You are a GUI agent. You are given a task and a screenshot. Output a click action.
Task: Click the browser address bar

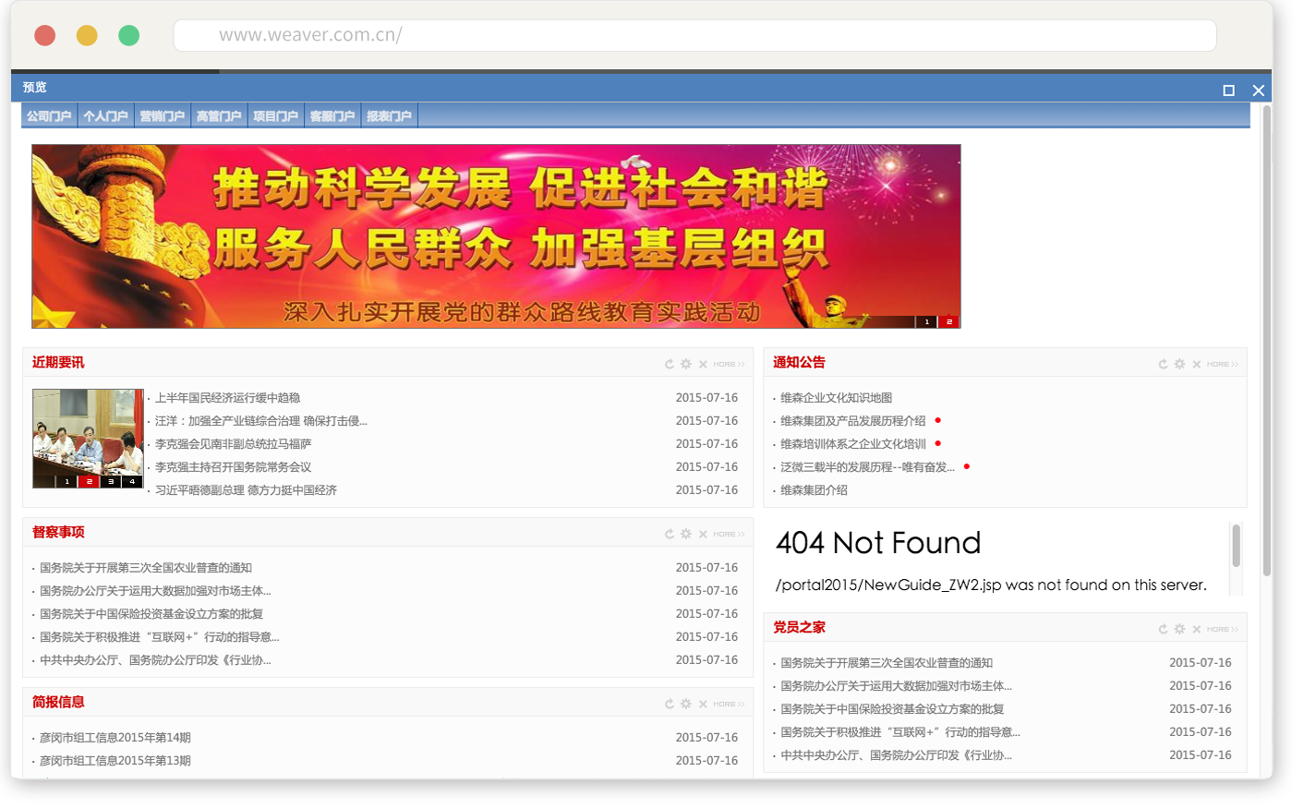pyautogui.click(x=694, y=36)
